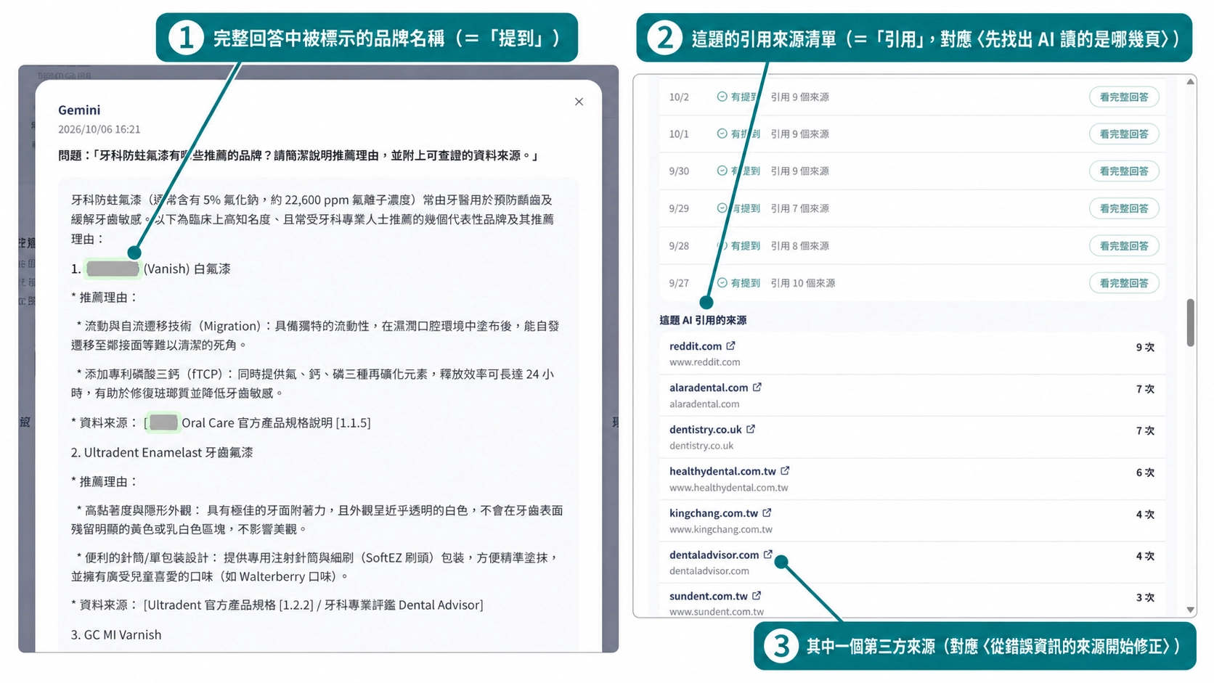Open the dentistry.co.uk source link
Viewport: 1214px width, 683px height.
tap(706, 430)
